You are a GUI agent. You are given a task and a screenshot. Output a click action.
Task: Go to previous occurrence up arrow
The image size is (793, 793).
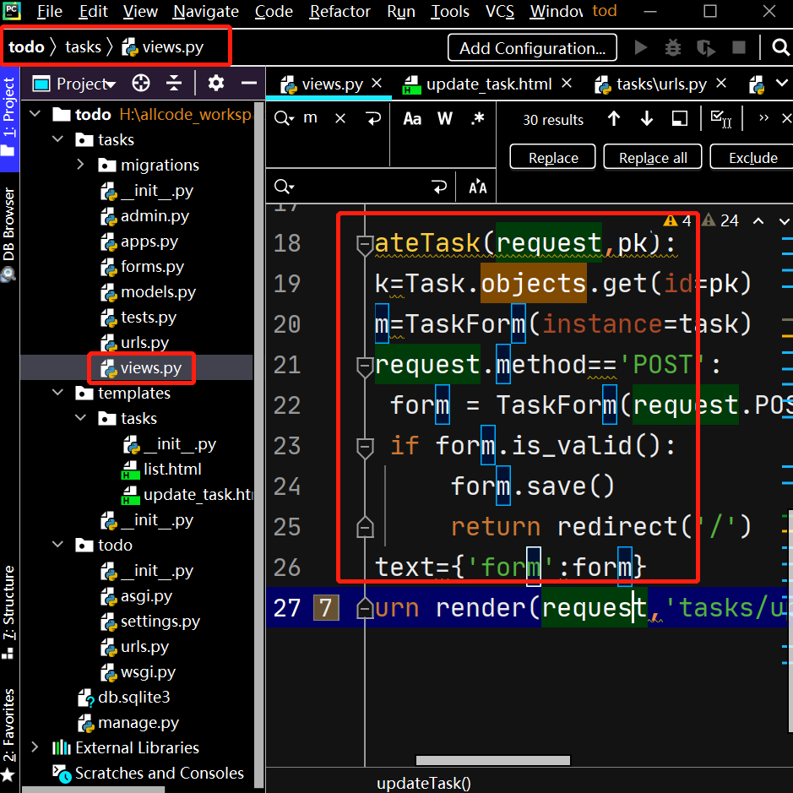click(613, 119)
